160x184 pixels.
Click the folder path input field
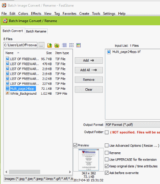tap(20, 45)
